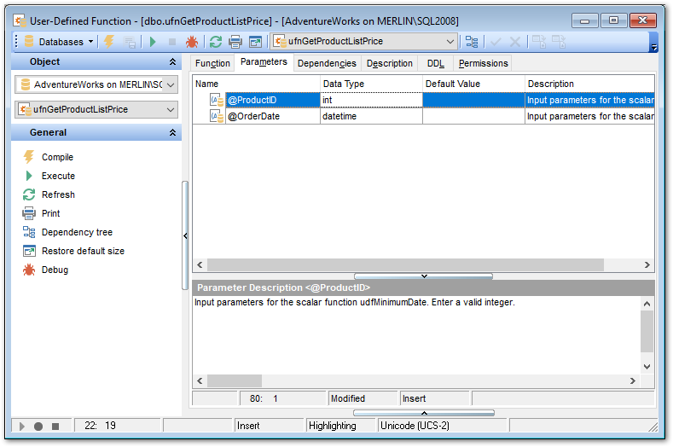
Task: Select the @OrderDate parameter row
Action: pyautogui.click(x=424, y=116)
